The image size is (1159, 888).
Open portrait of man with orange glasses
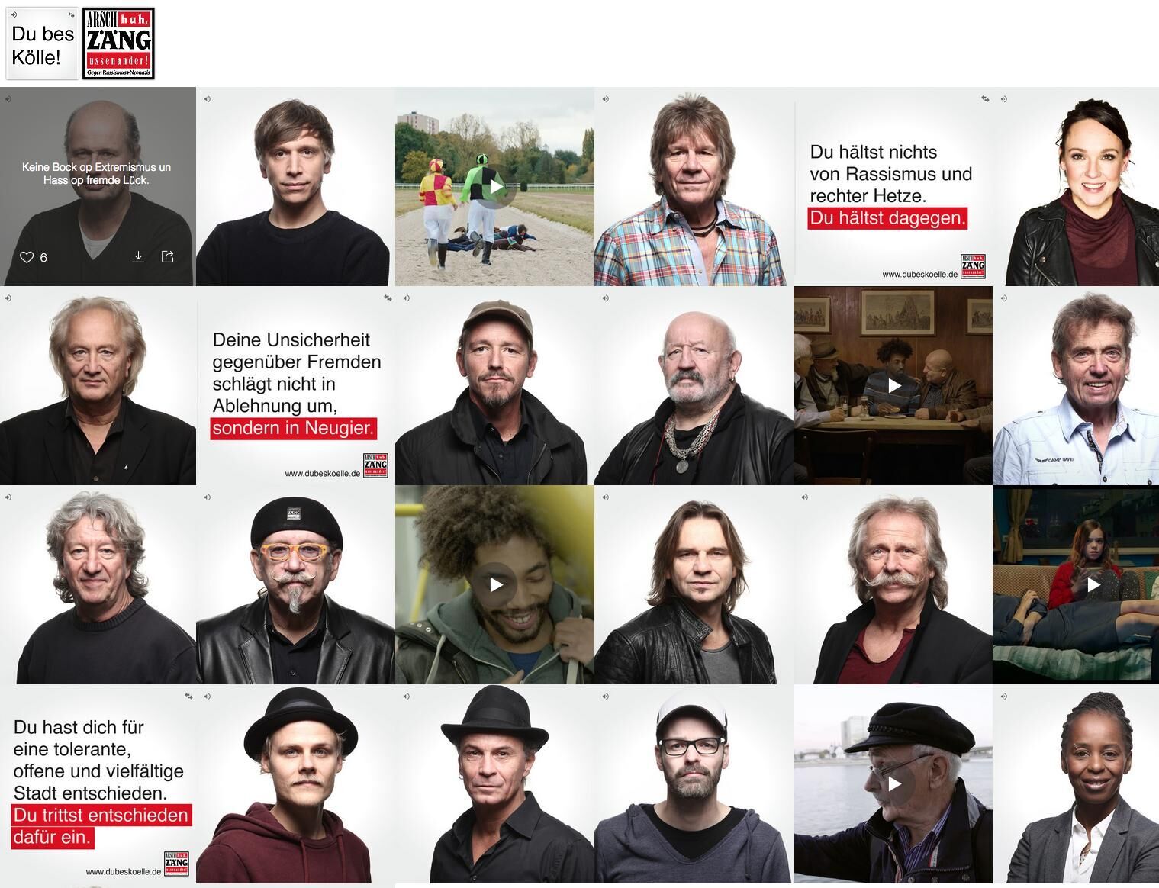tap(296, 585)
